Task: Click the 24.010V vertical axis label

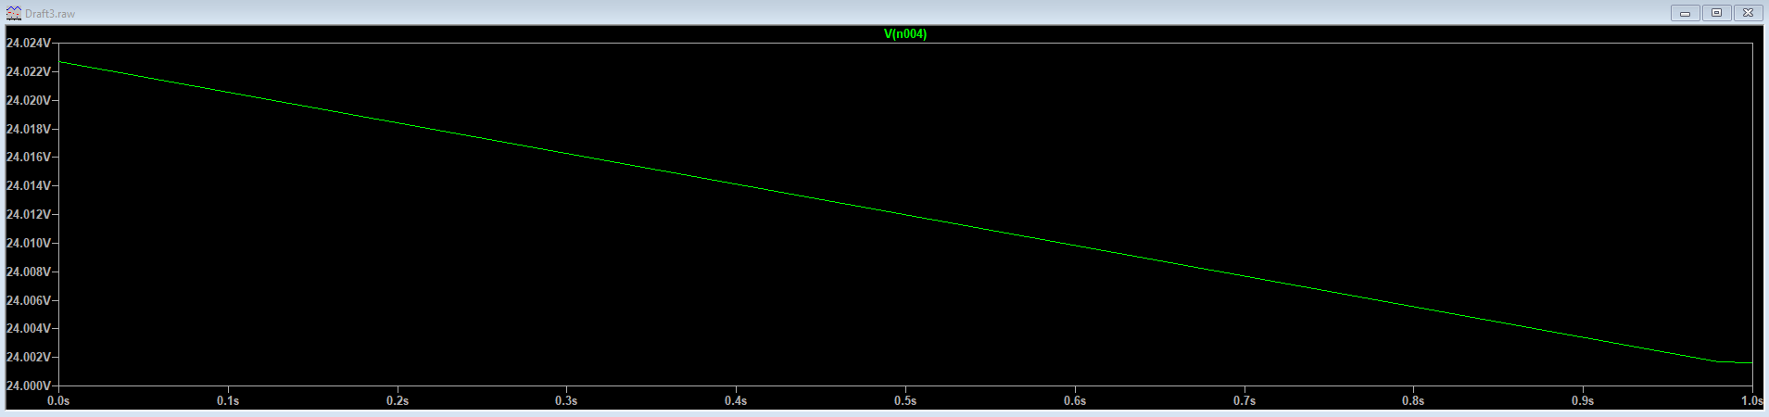Action: click(27, 243)
